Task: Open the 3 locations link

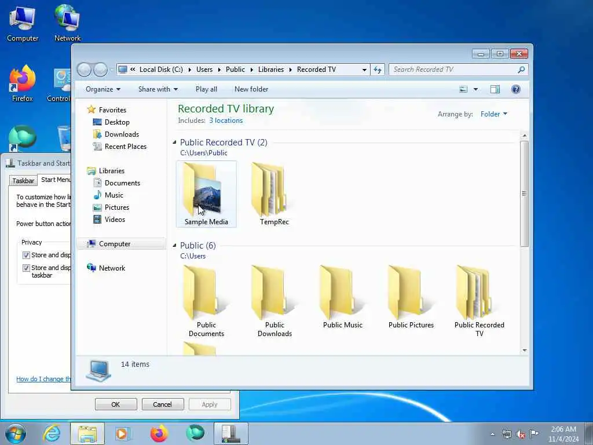Action: [x=226, y=121]
